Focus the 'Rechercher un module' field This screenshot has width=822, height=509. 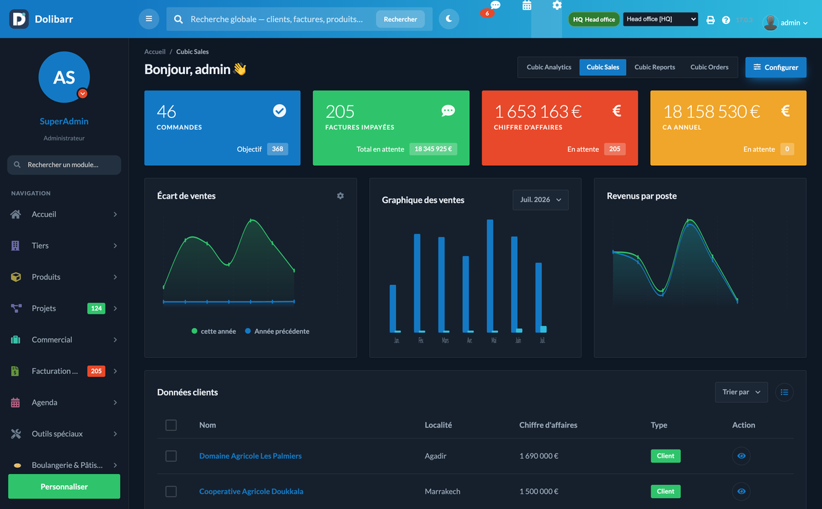pyautogui.click(x=64, y=165)
